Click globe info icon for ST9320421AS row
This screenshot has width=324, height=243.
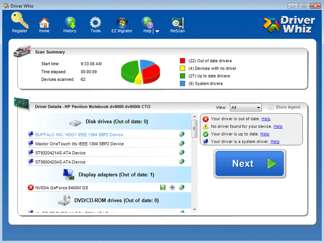point(181,153)
